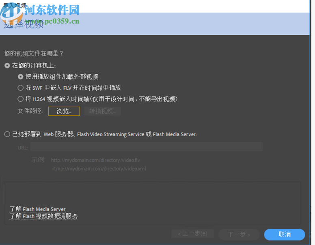Screen dimensions: 315x245
Task: Click the 文件路径 label
Action: tap(30, 111)
